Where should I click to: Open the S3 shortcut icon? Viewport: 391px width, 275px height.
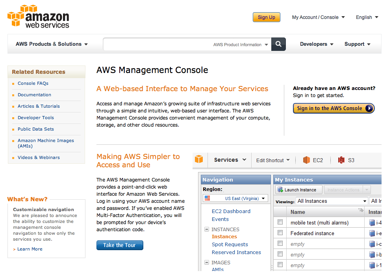click(341, 160)
